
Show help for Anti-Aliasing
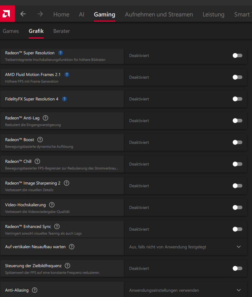[35, 290]
